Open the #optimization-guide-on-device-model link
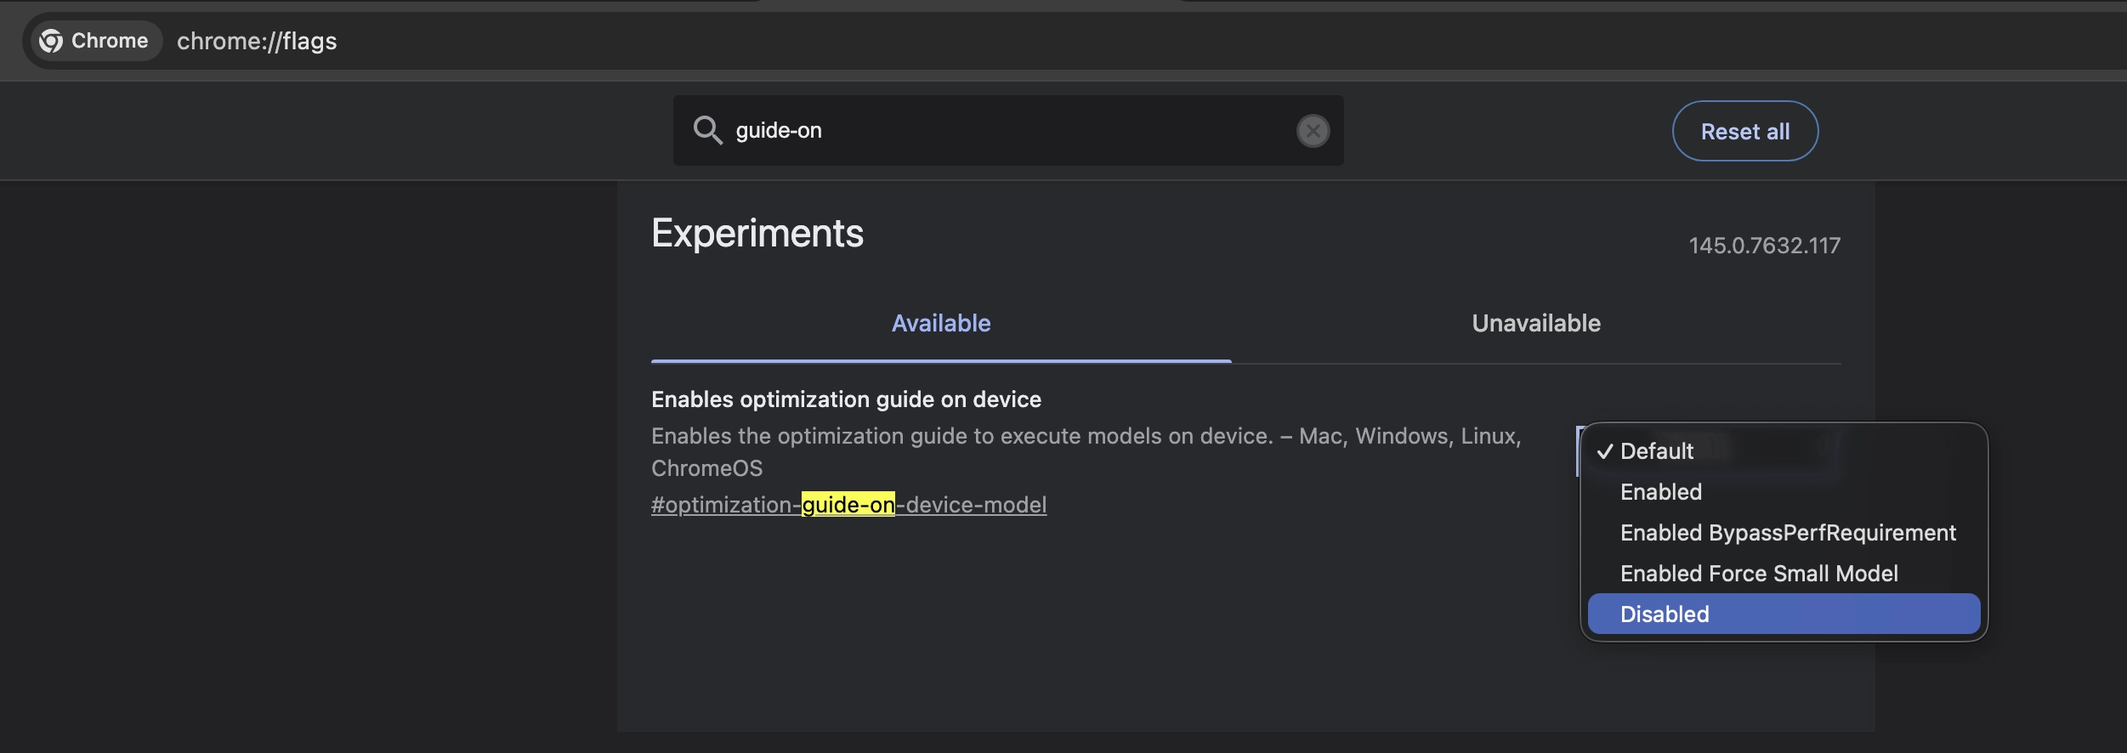This screenshot has width=2127, height=753. pyautogui.click(x=848, y=505)
